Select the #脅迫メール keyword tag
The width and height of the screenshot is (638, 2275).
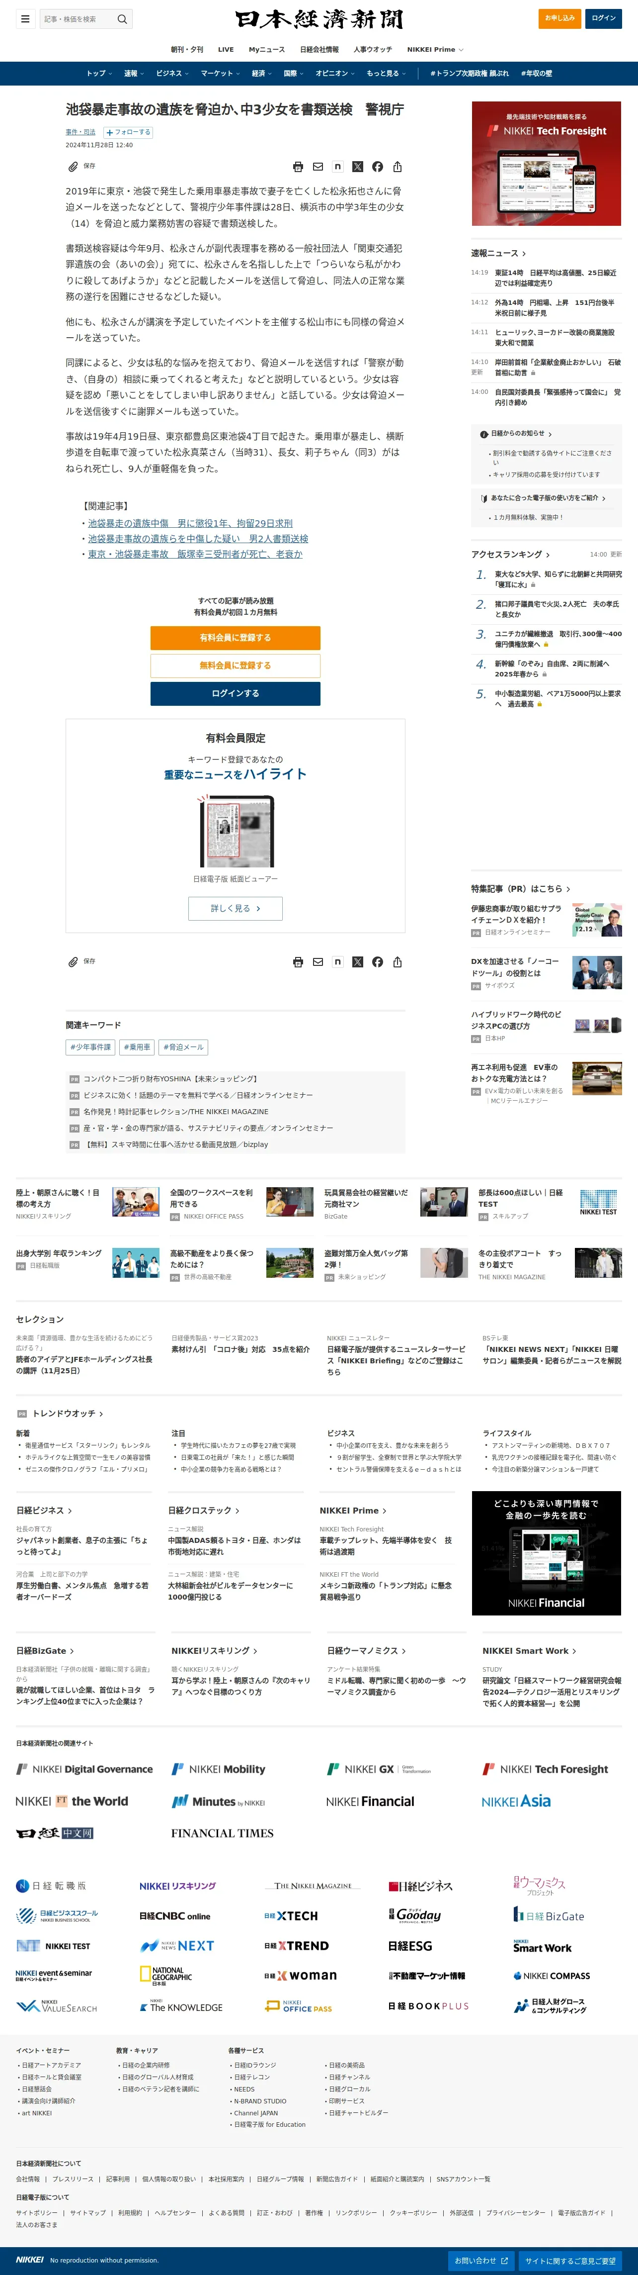(x=183, y=1046)
